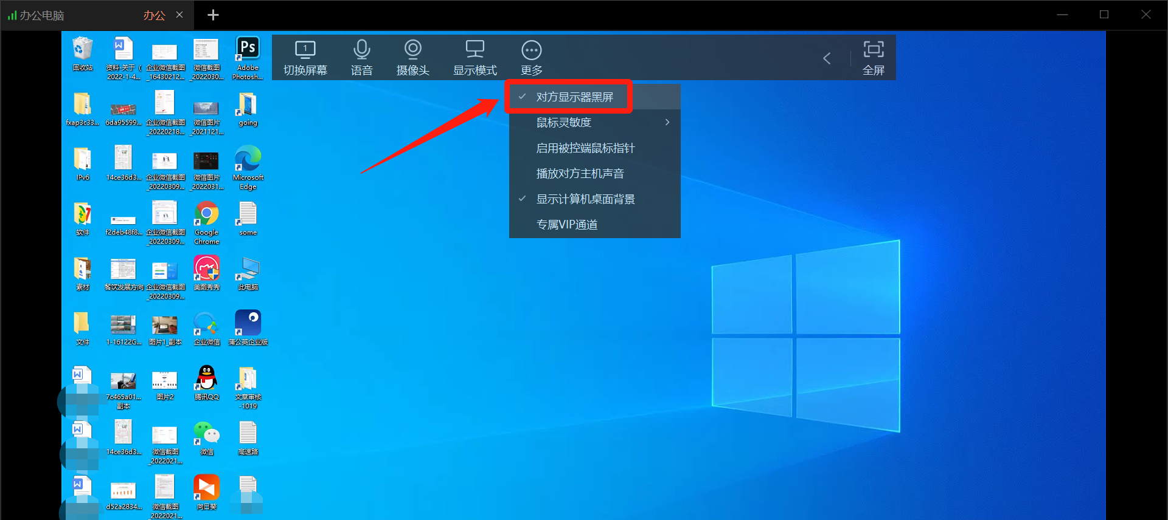
Task: Click the 切换屏幕 switch screen icon
Action: coord(305,57)
